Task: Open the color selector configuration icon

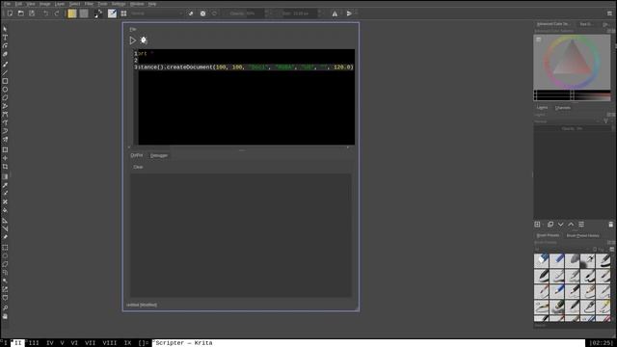Action: point(538,40)
